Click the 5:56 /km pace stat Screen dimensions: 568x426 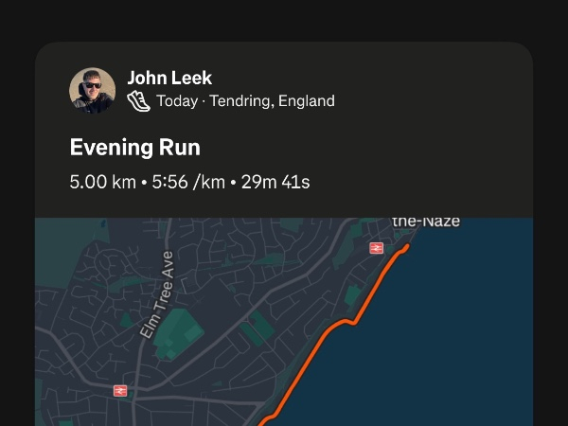[x=188, y=182]
